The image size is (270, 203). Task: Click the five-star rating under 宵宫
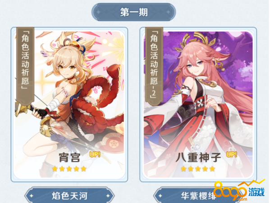tap(69, 169)
